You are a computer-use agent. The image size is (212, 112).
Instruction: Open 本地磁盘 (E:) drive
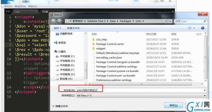65,65
